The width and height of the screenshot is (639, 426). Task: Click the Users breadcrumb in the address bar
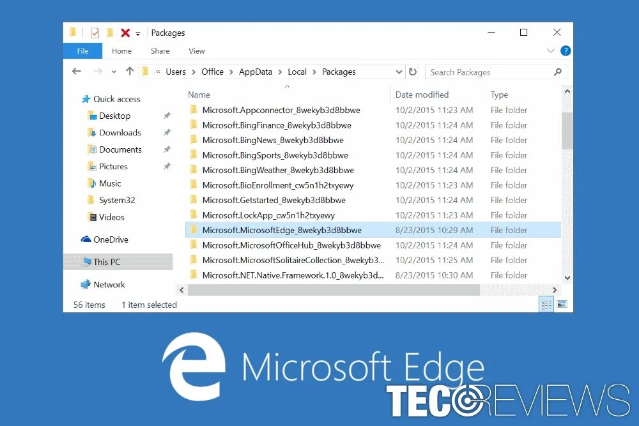176,72
